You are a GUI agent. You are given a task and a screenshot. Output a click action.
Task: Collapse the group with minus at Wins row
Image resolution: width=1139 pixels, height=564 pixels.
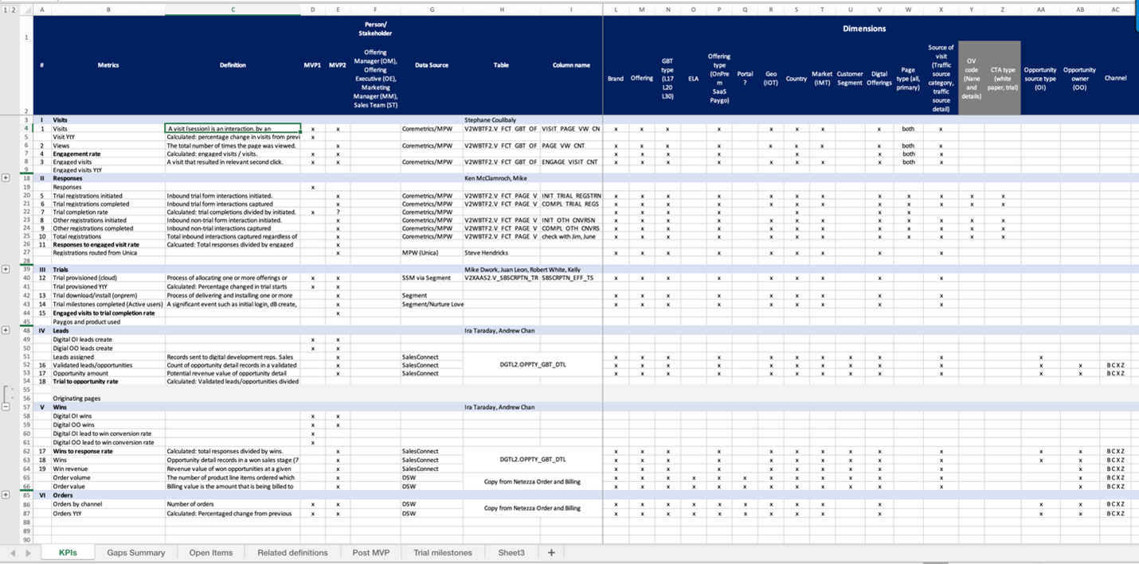6,406
